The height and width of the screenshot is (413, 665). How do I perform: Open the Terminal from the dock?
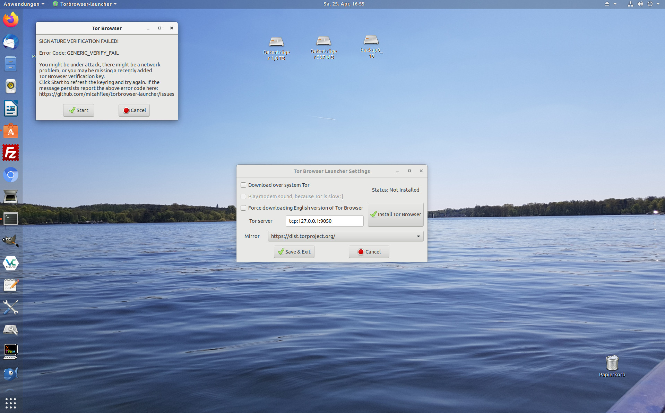11,219
